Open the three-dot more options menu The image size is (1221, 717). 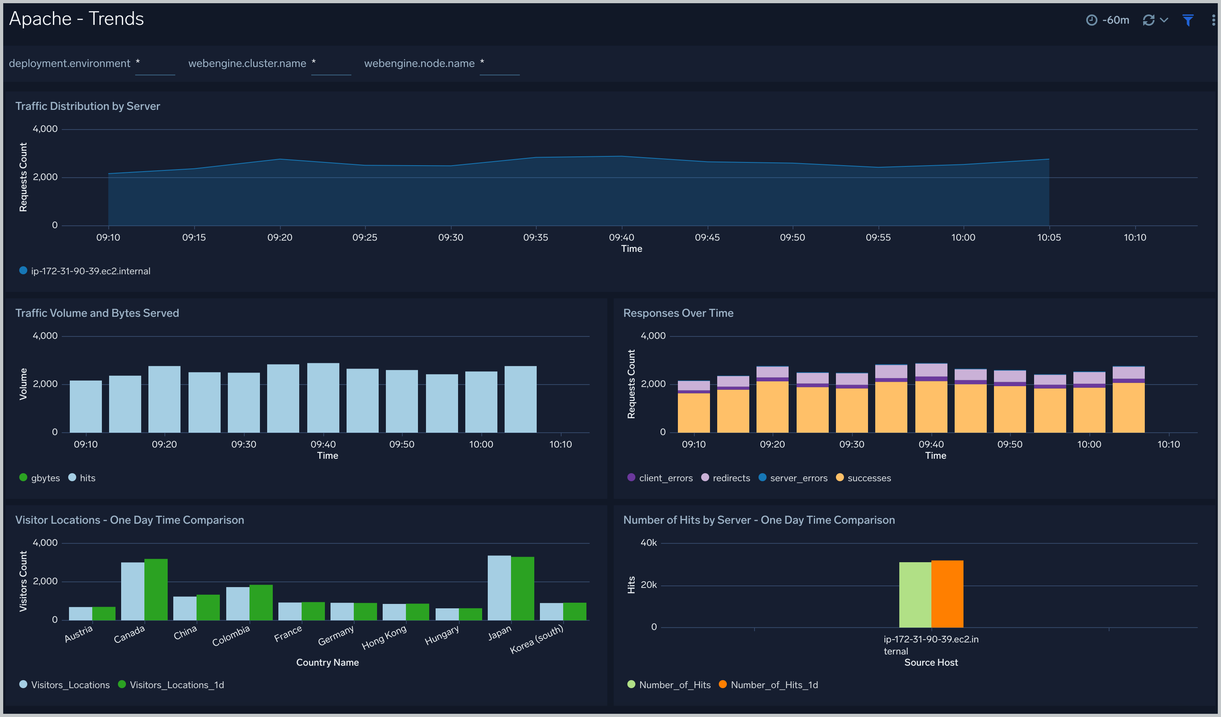(1213, 20)
